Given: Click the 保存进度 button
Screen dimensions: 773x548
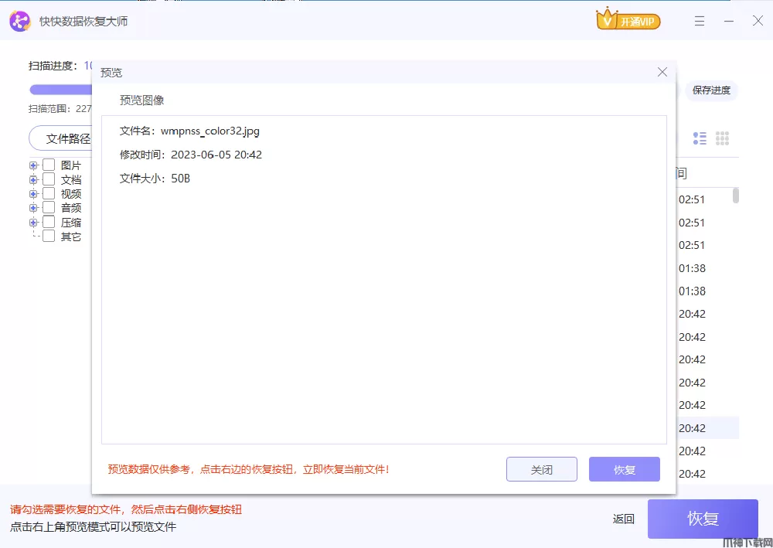Looking at the screenshot, I should pyautogui.click(x=711, y=90).
